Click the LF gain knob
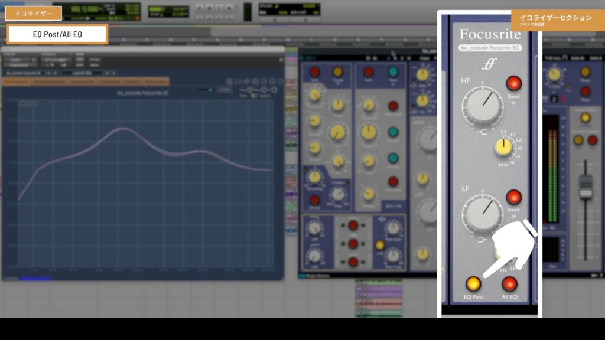Image resolution: width=605 pixels, height=340 pixels. click(482, 214)
